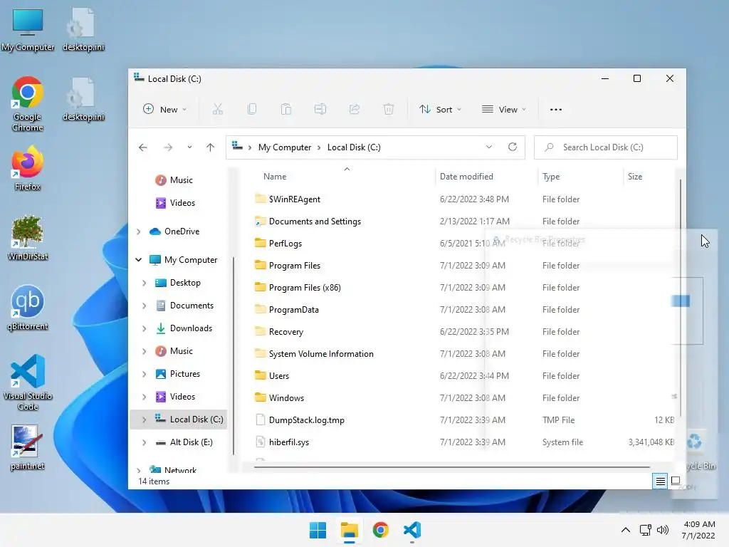
Task: Click the volume tray icon
Action: click(663, 530)
